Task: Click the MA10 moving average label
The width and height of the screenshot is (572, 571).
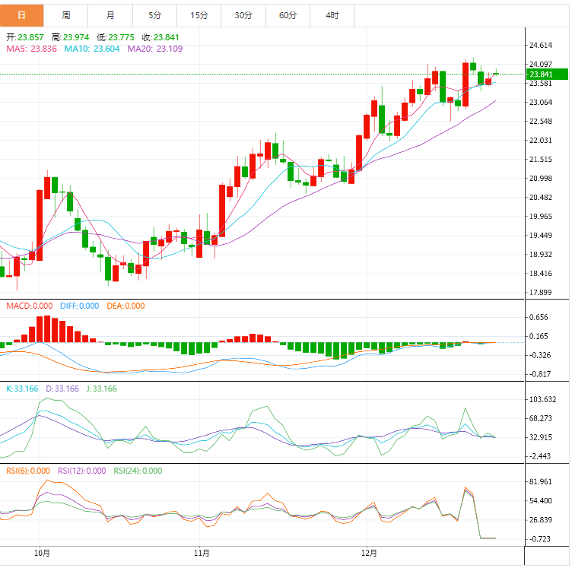Action: (x=90, y=49)
